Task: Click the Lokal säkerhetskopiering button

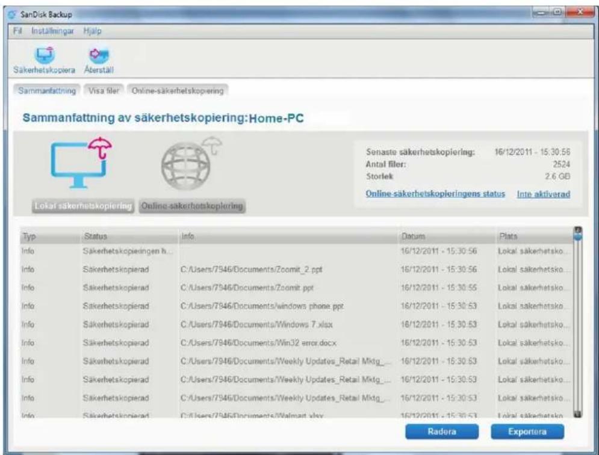Action: tap(83, 206)
